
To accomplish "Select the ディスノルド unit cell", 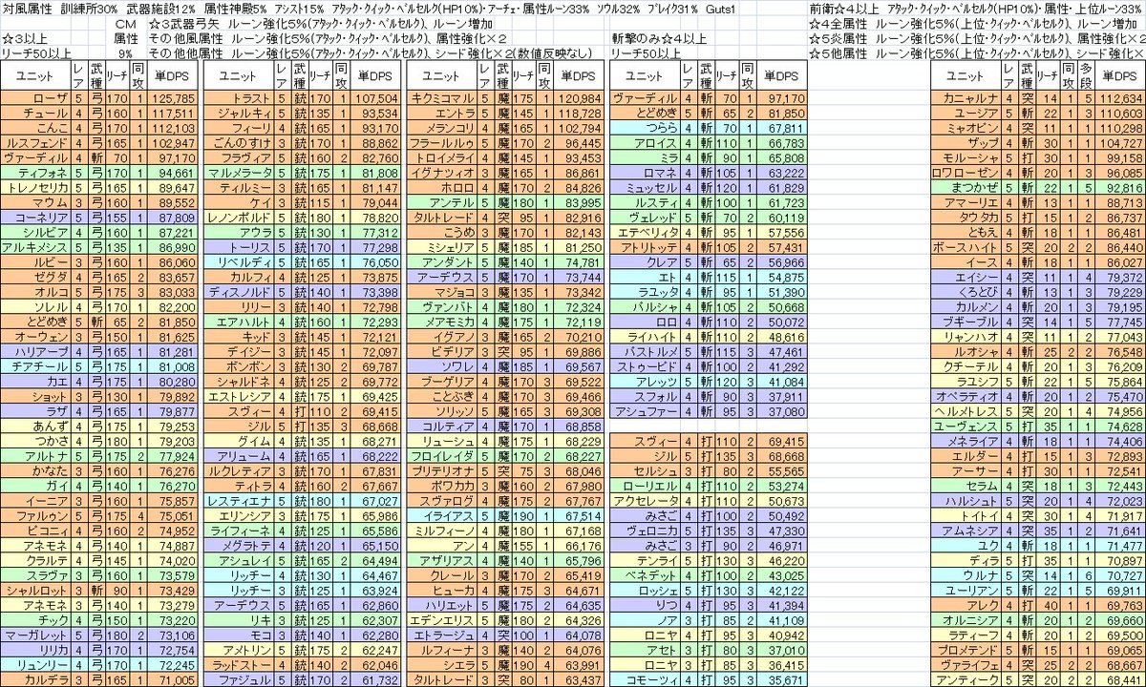I will (x=239, y=292).
